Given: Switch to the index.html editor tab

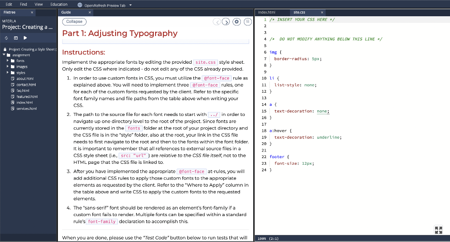Looking at the screenshot, I should click(x=266, y=12).
